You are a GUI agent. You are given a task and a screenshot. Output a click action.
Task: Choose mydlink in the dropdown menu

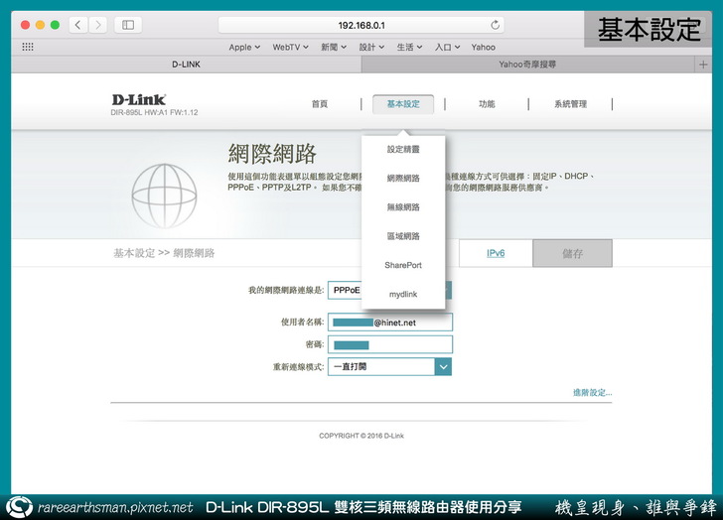click(403, 295)
